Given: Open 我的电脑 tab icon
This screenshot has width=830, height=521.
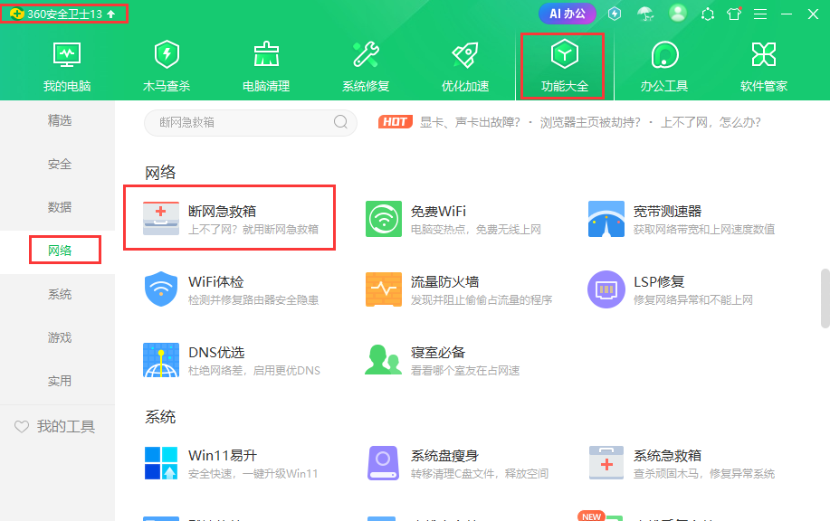Looking at the screenshot, I should tap(67, 54).
